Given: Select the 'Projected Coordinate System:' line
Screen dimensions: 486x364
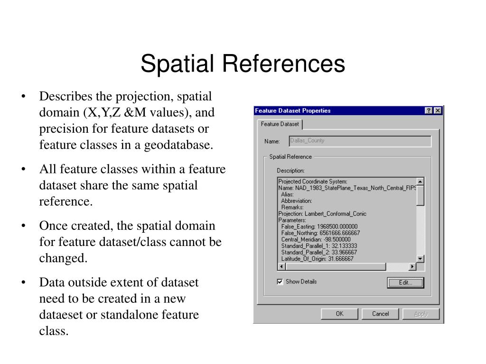Looking at the screenshot, I should click(x=313, y=182).
